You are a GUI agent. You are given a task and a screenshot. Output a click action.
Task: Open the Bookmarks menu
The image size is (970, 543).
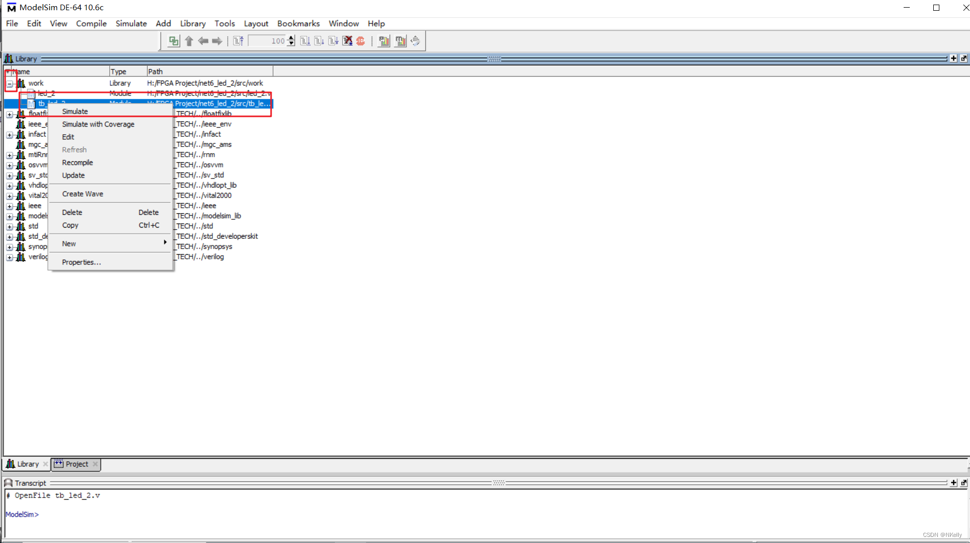pos(299,23)
